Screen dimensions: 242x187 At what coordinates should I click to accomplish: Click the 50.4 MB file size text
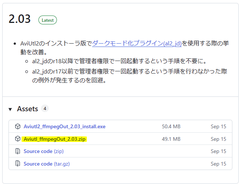tap(171, 127)
